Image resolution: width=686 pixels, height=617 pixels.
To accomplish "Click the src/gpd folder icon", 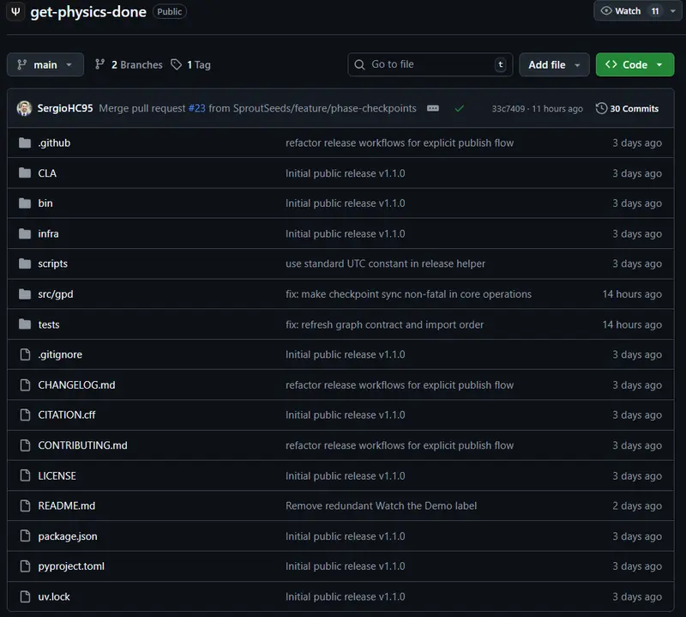I will tap(24, 294).
